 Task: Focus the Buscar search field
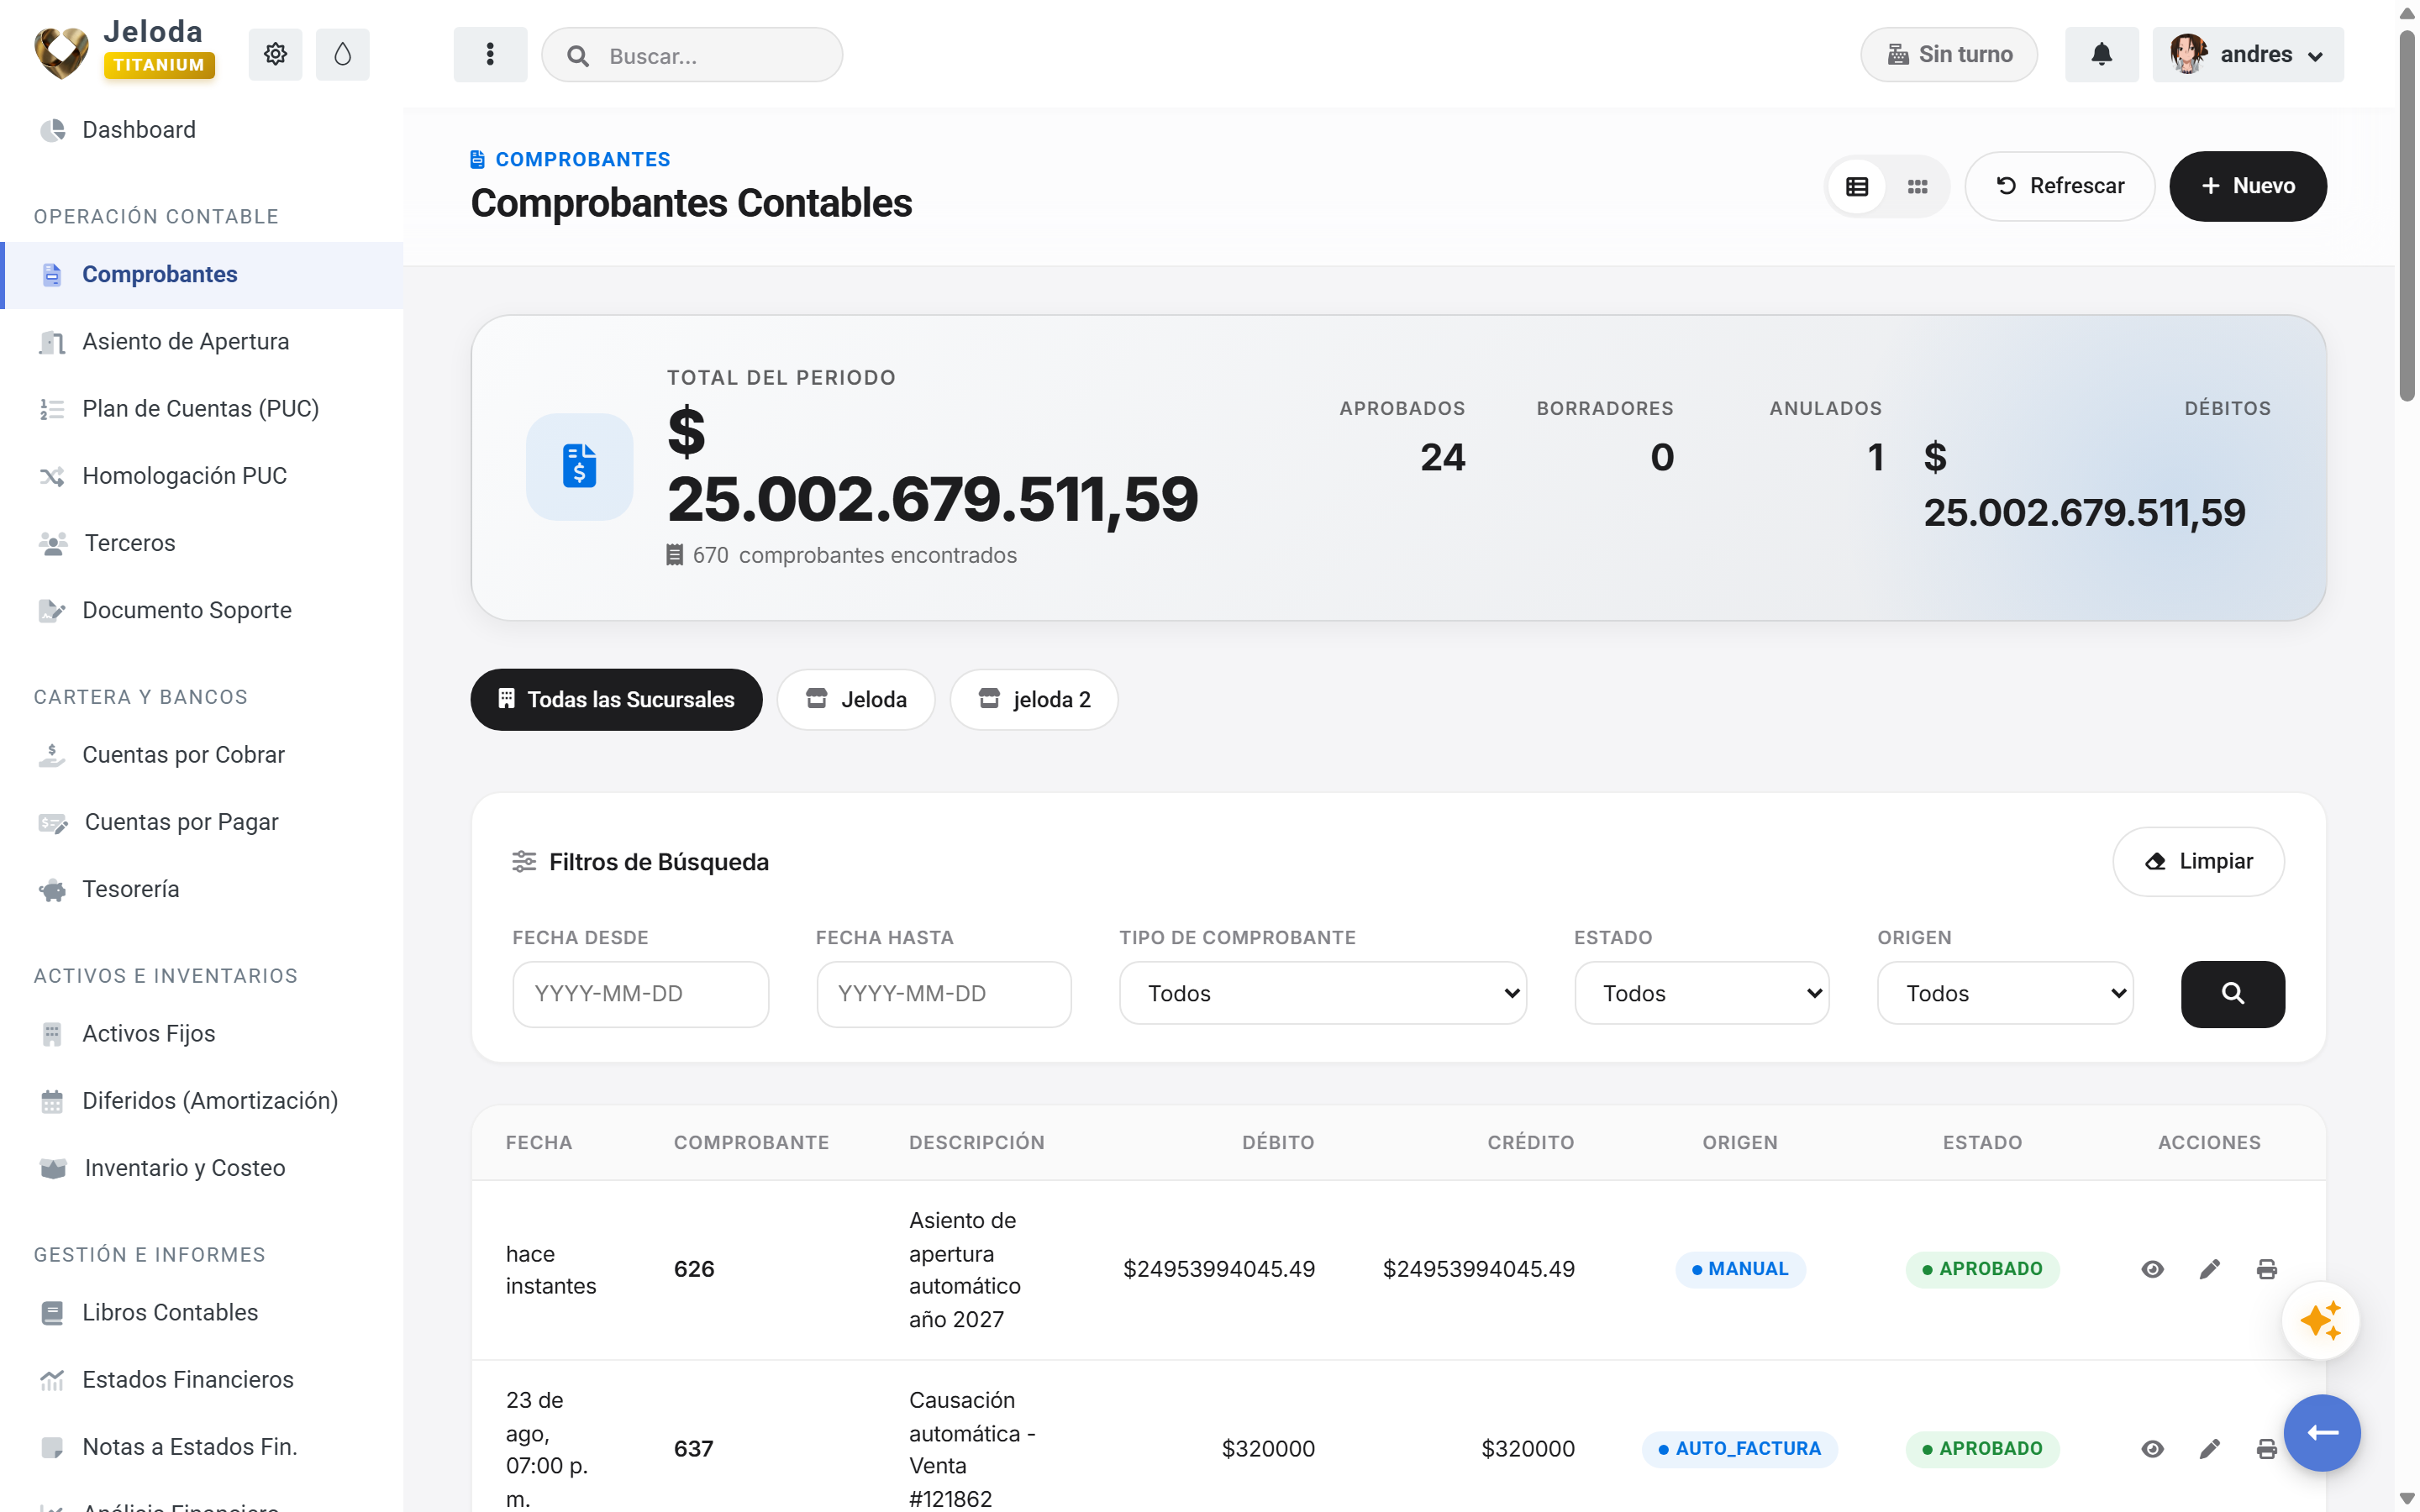[692, 55]
